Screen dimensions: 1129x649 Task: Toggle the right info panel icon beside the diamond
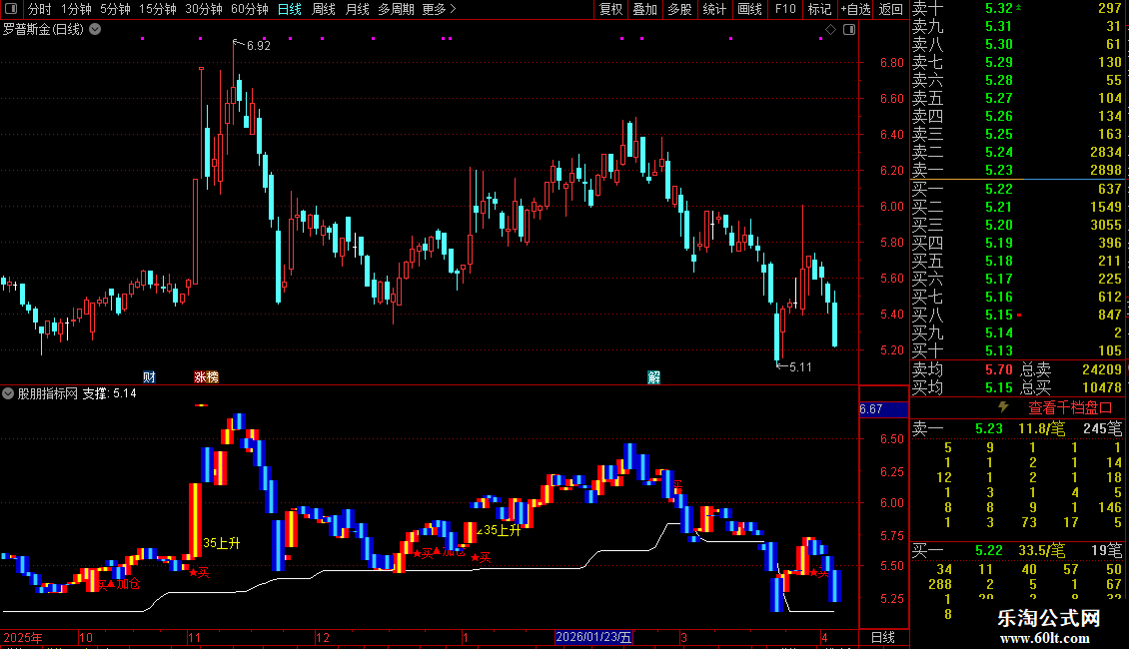(x=849, y=30)
